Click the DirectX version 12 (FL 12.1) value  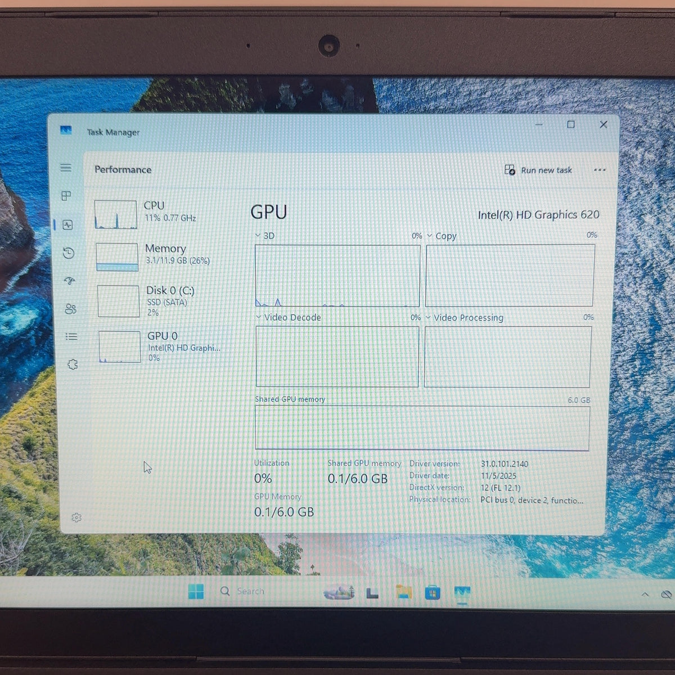click(x=501, y=488)
